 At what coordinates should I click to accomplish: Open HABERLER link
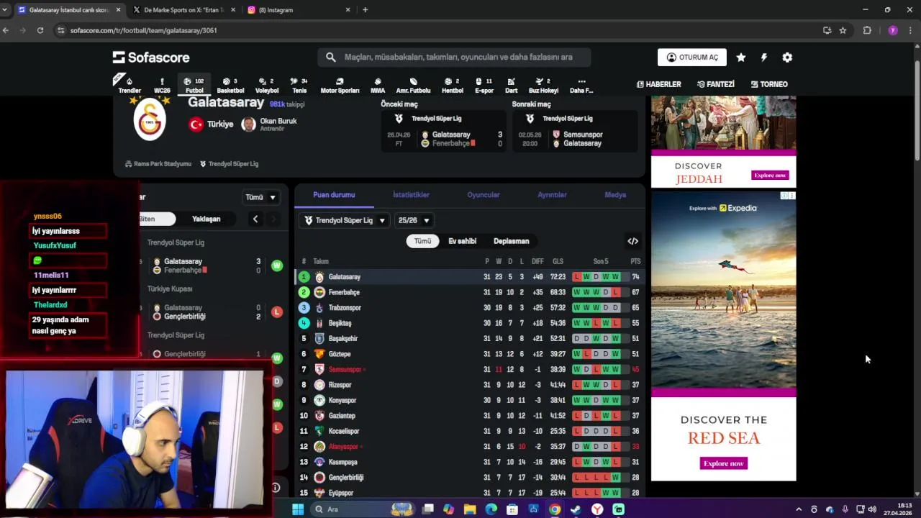pos(658,84)
